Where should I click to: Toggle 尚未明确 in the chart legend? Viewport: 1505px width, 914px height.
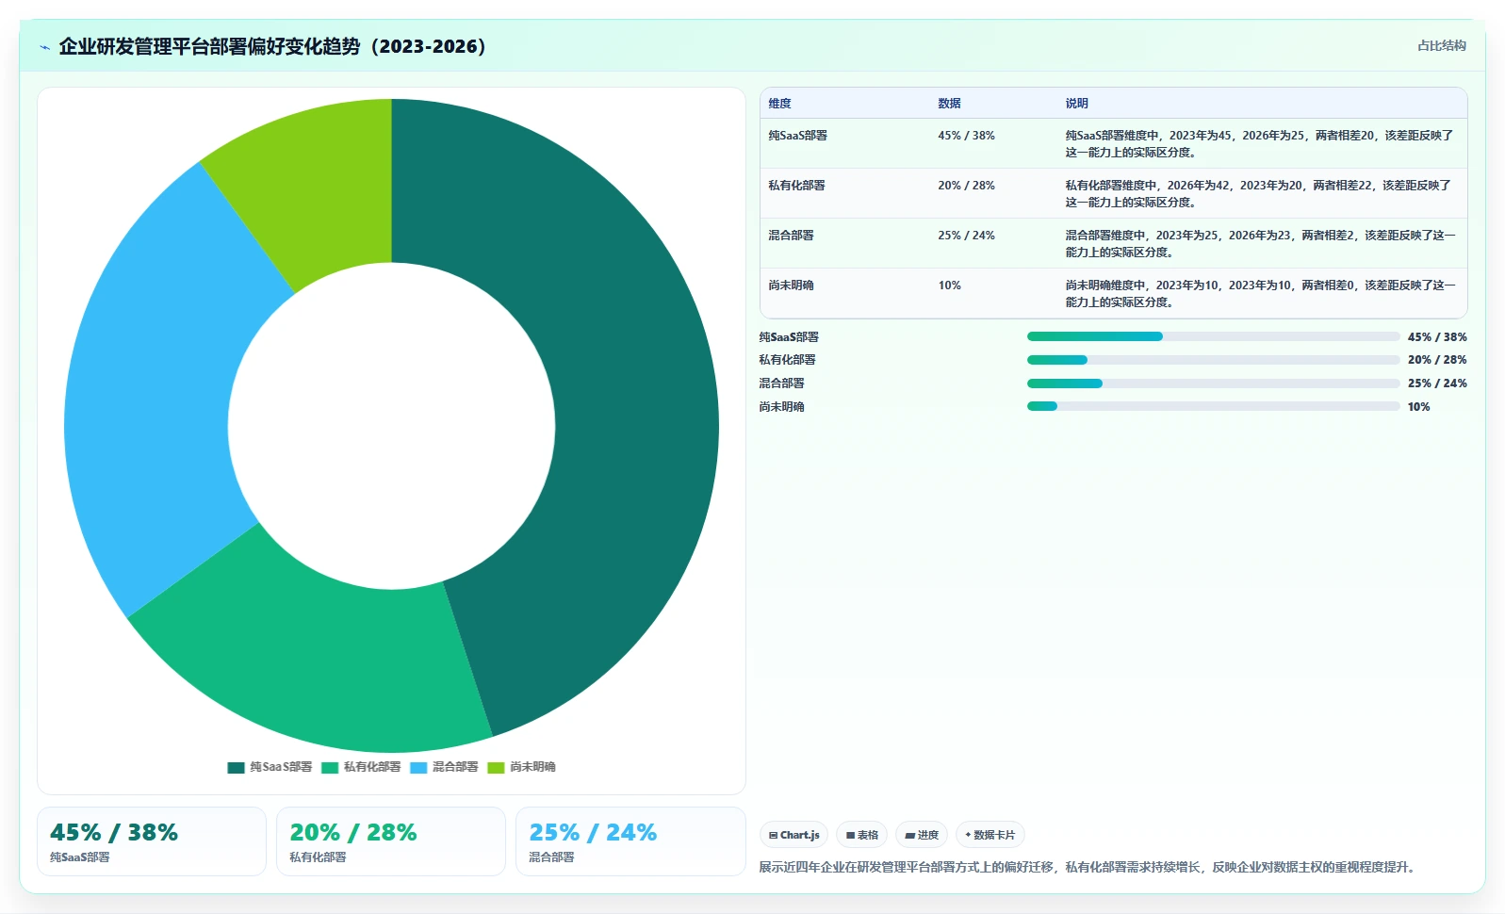point(522,767)
